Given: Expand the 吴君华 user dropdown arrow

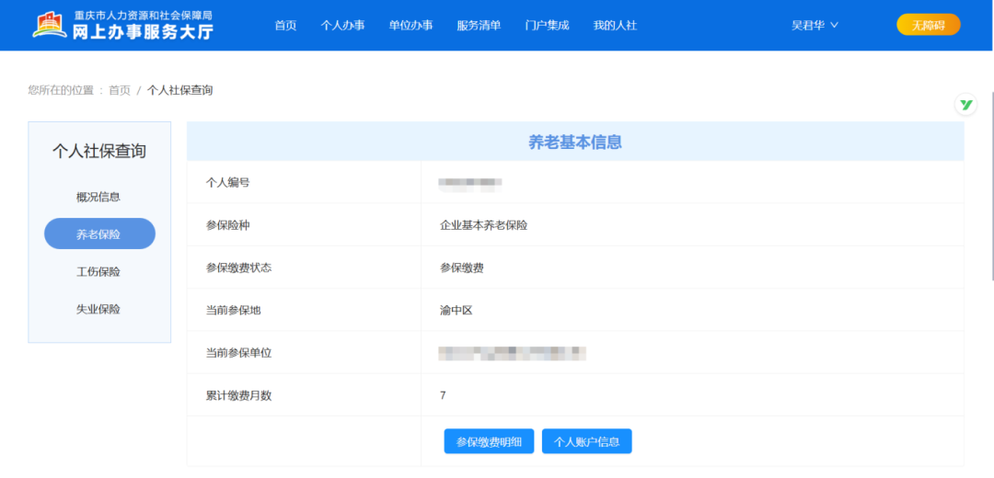Looking at the screenshot, I should [x=834, y=26].
